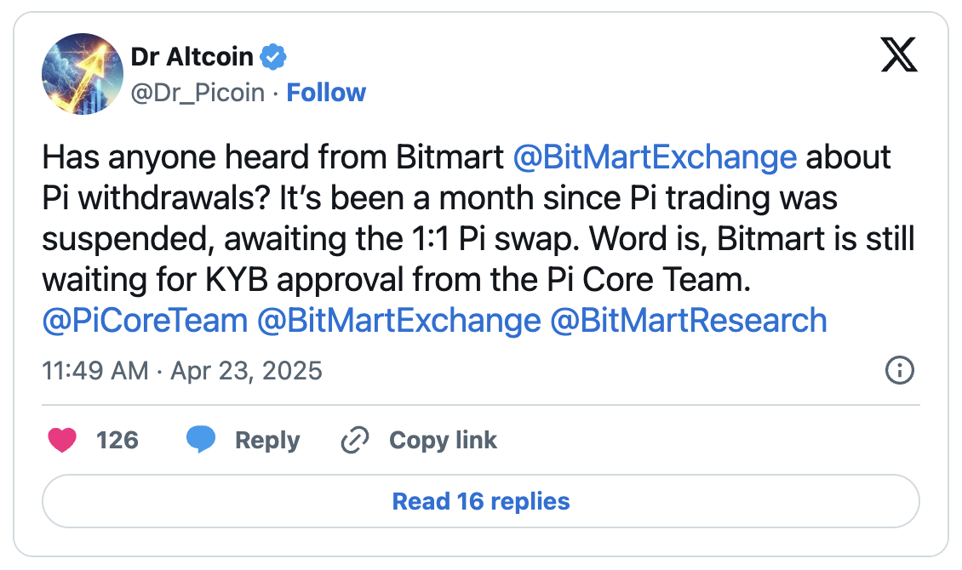Viewport: 962px width, 570px height.
Task: Click the Dr Altcoin display name
Action: (x=192, y=57)
